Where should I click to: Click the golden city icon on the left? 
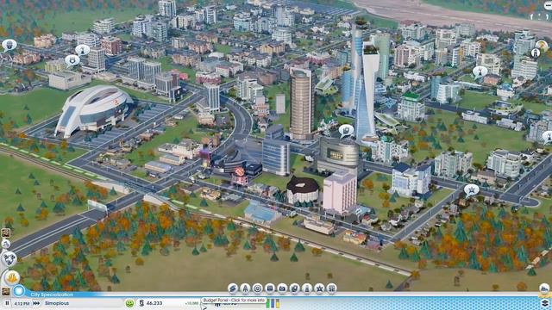point(12,277)
